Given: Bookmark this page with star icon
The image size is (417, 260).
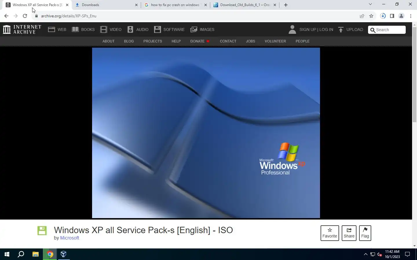Looking at the screenshot, I should [371, 16].
